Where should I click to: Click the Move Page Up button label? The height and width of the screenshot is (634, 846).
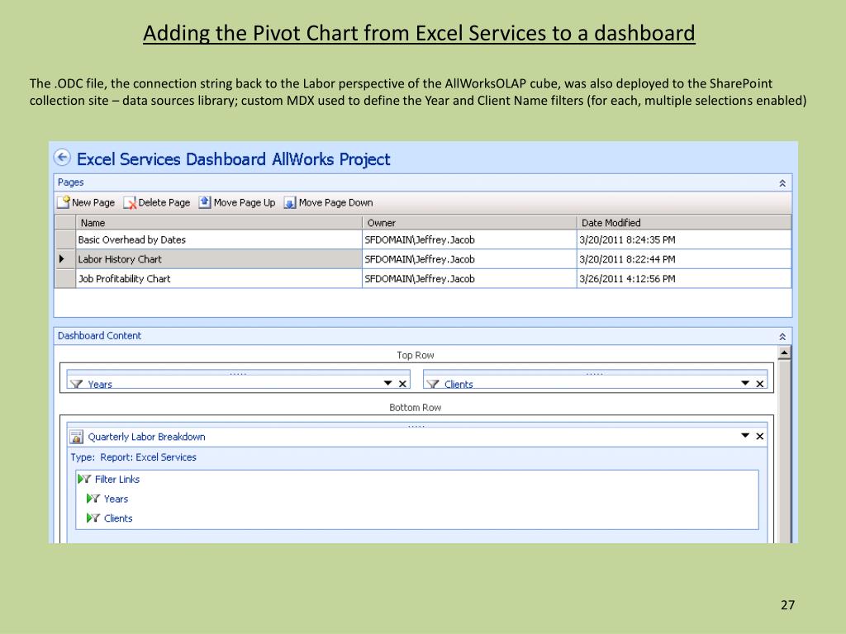click(245, 203)
